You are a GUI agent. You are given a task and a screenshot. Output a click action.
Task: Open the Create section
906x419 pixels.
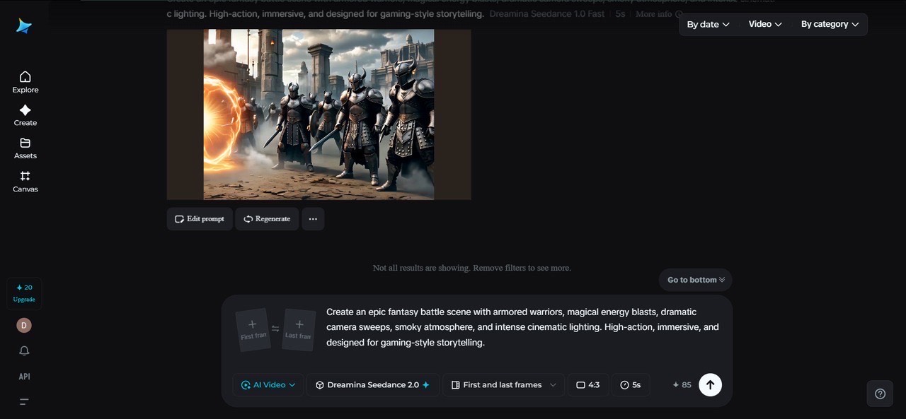pyautogui.click(x=25, y=114)
